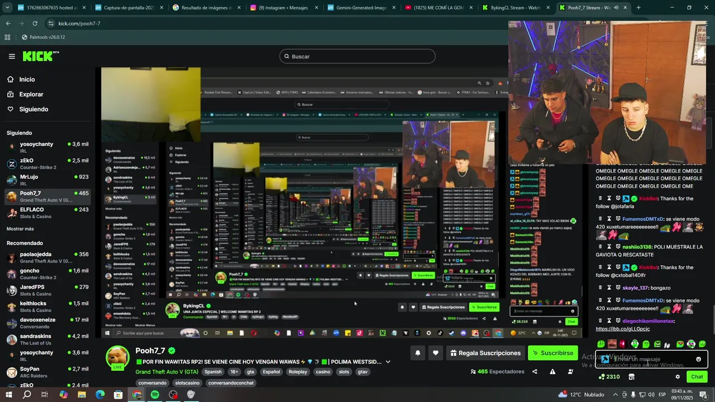This screenshot has width=715, height=402.
Task: Select the Roleplay tag
Action: (298, 372)
